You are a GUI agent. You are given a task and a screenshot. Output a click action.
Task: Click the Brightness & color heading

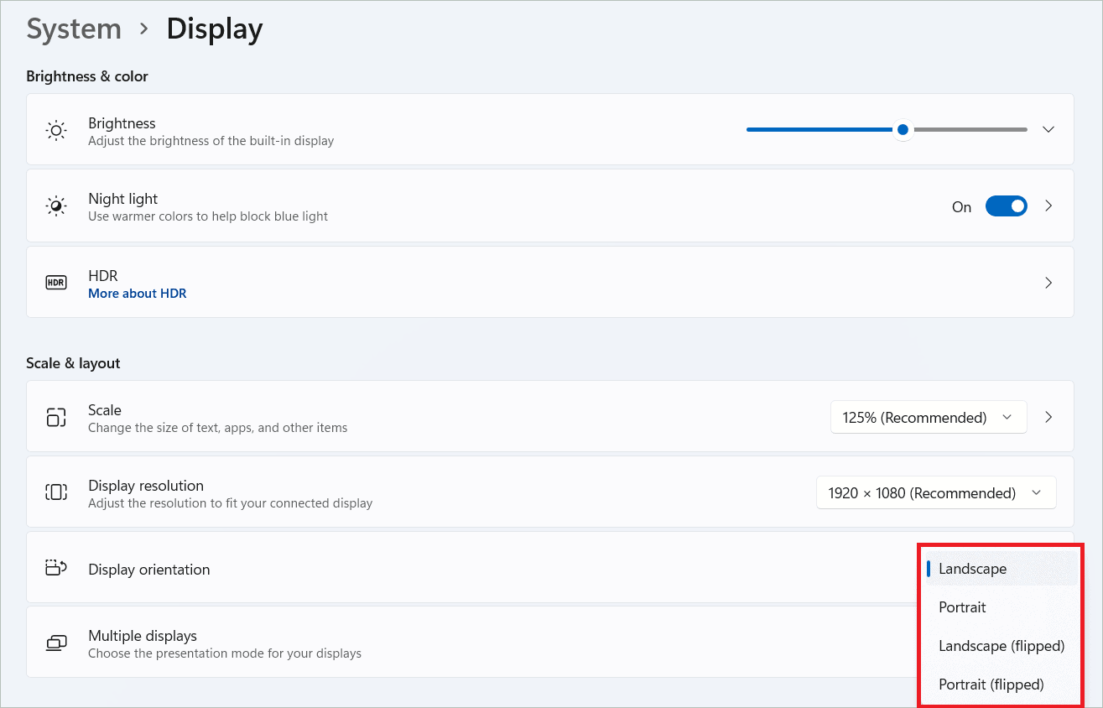click(87, 76)
